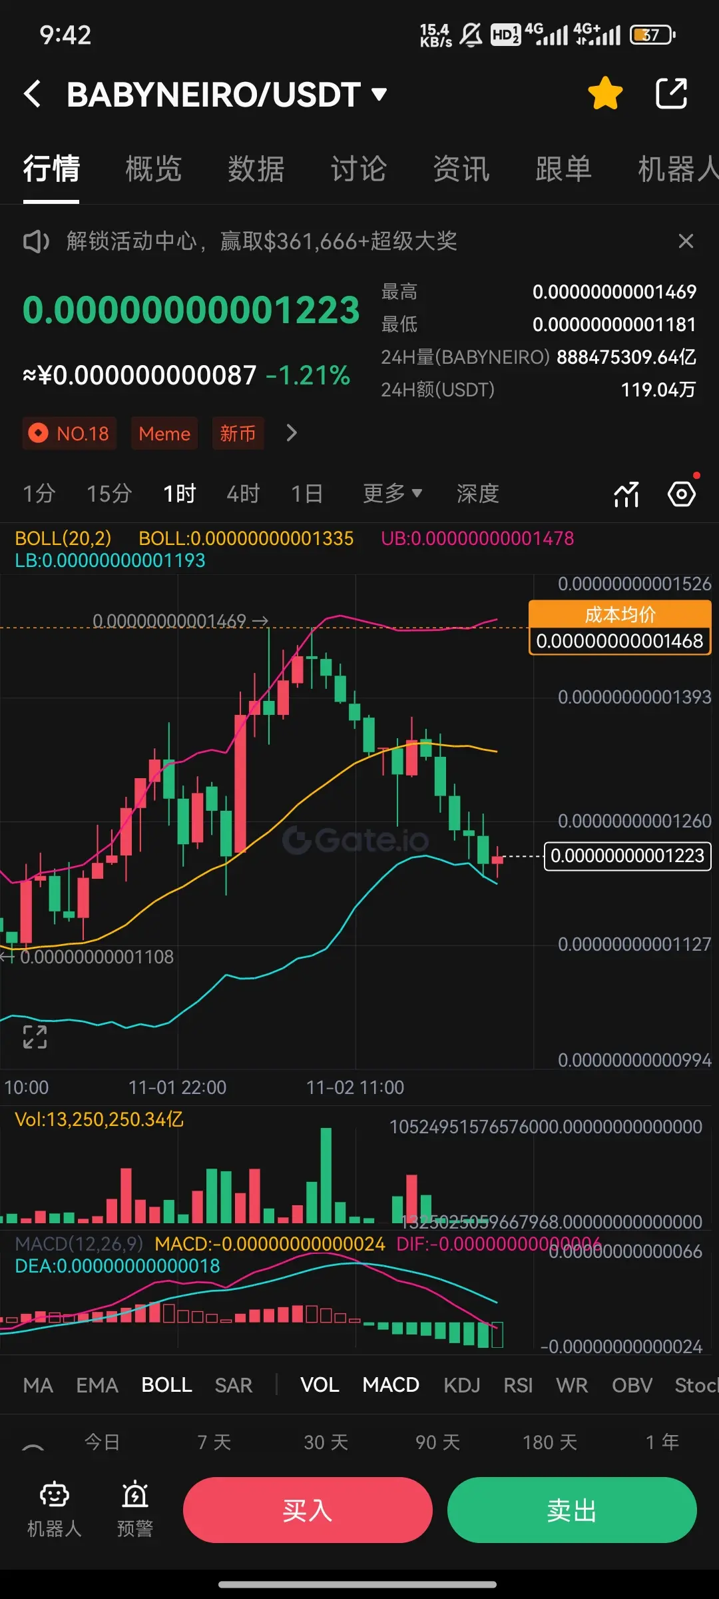
Task: Open the chart indicators drawing icon
Action: click(x=626, y=494)
